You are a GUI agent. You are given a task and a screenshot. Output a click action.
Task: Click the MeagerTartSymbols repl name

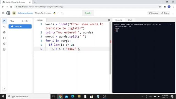43,13
